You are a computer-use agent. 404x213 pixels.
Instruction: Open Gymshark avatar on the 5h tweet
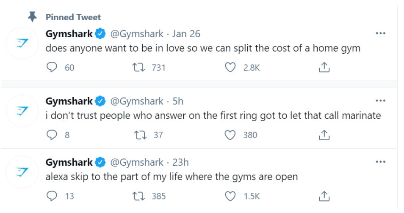click(x=22, y=111)
